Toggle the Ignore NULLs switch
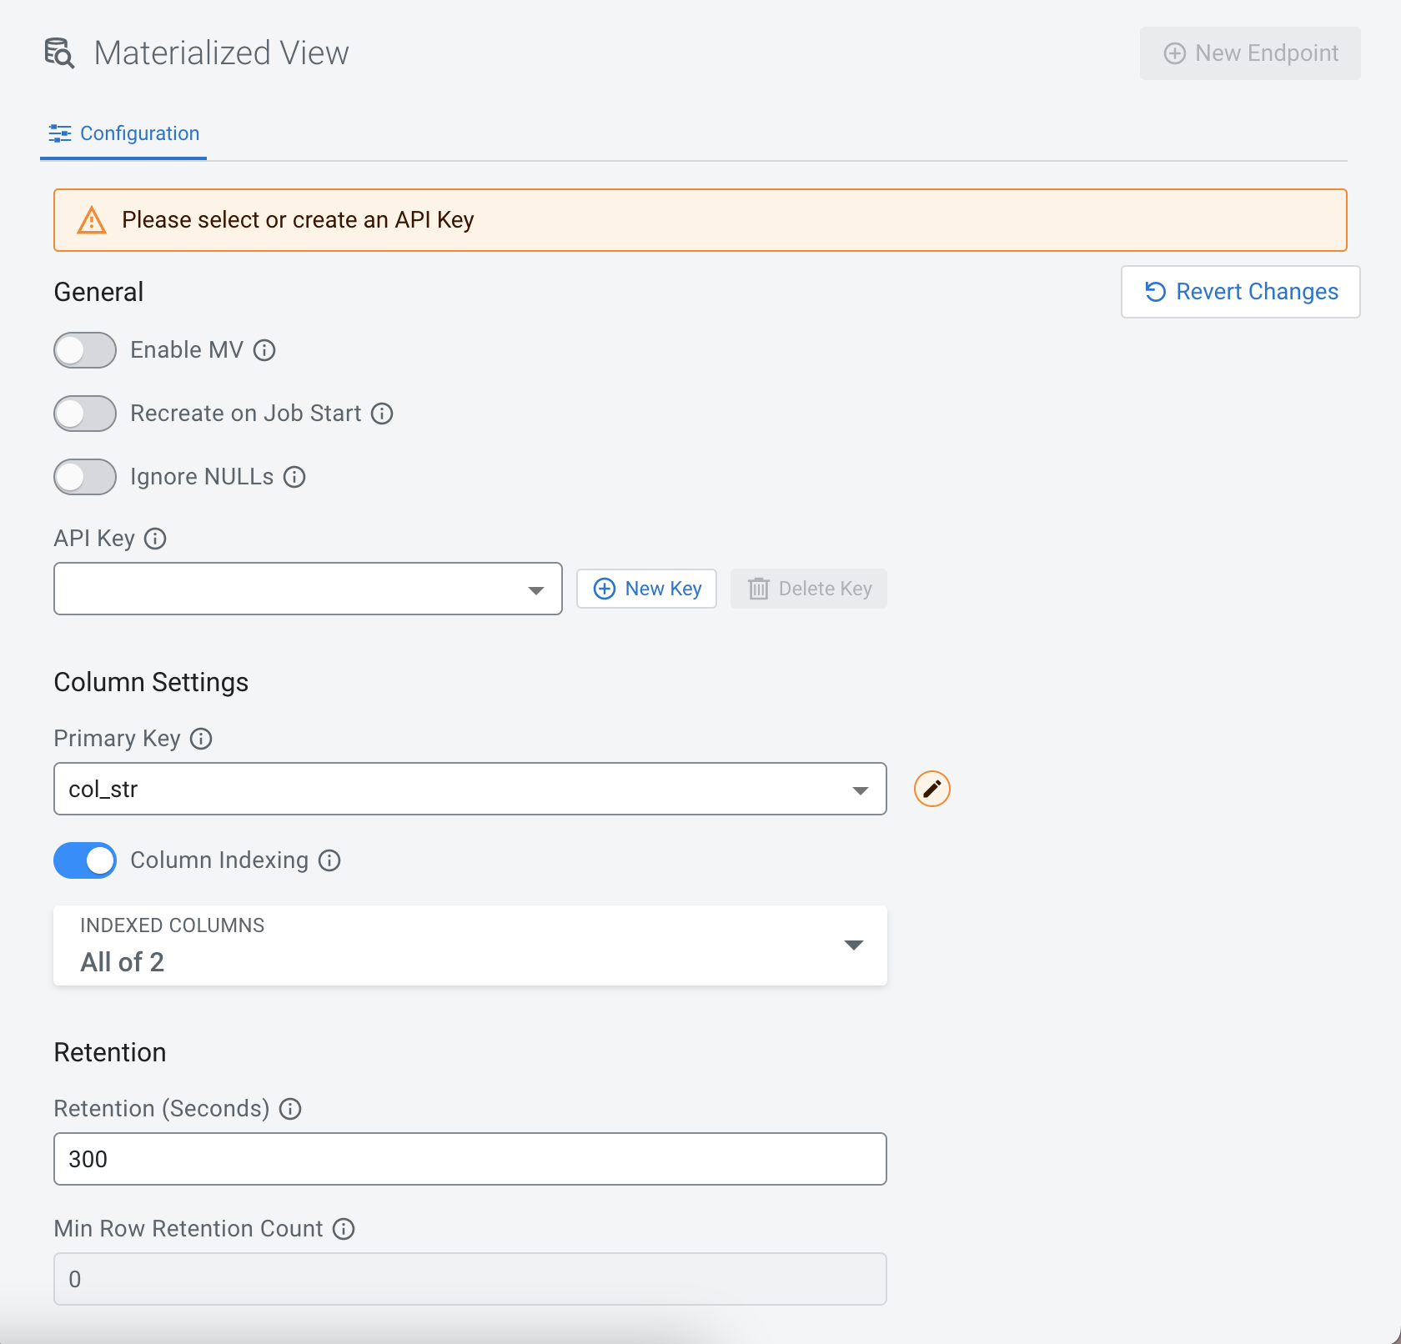1401x1344 pixels. point(85,477)
